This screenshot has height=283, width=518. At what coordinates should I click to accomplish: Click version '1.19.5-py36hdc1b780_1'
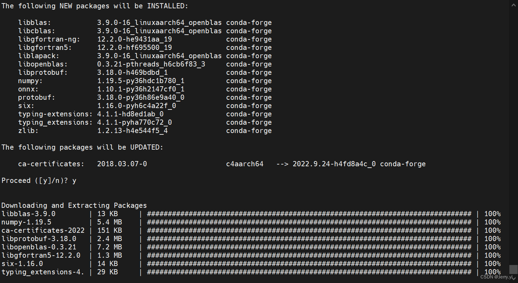tap(141, 81)
